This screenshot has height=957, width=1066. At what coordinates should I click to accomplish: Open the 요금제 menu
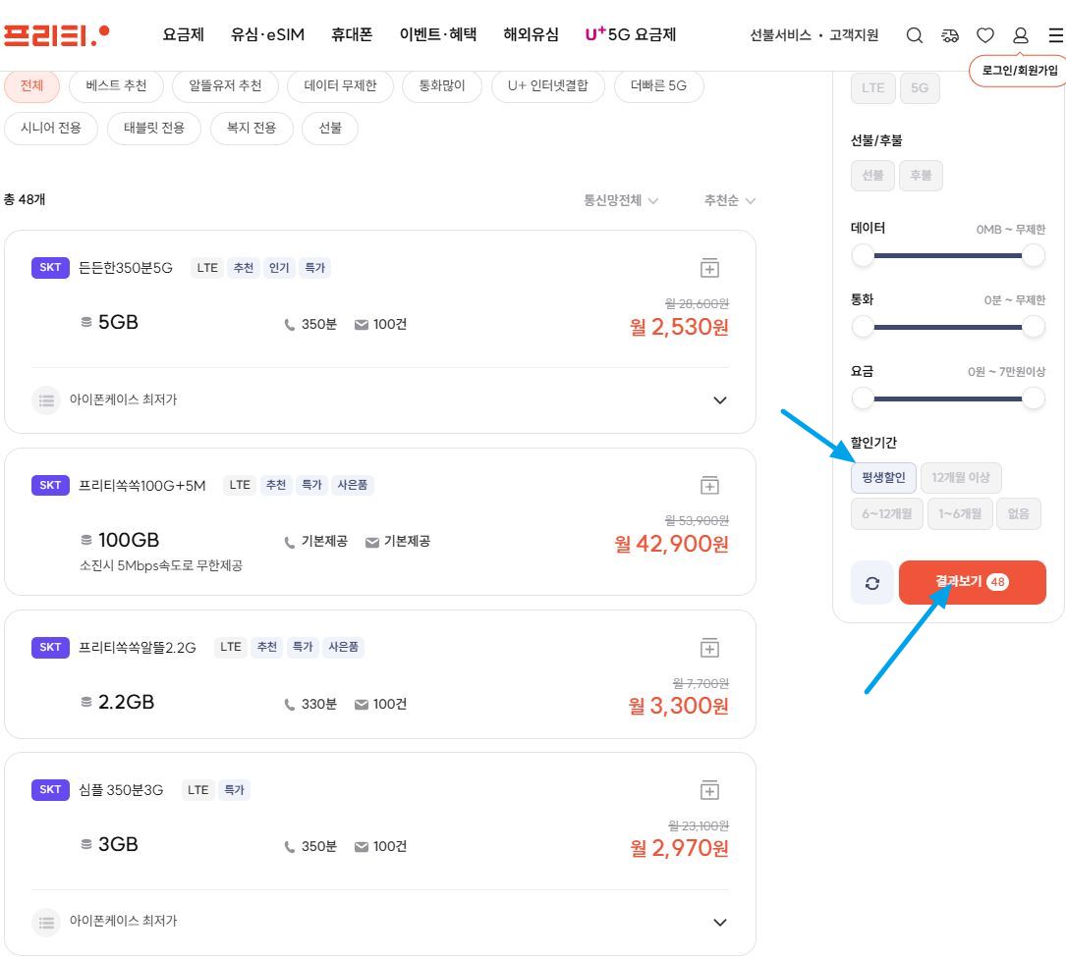pos(184,34)
